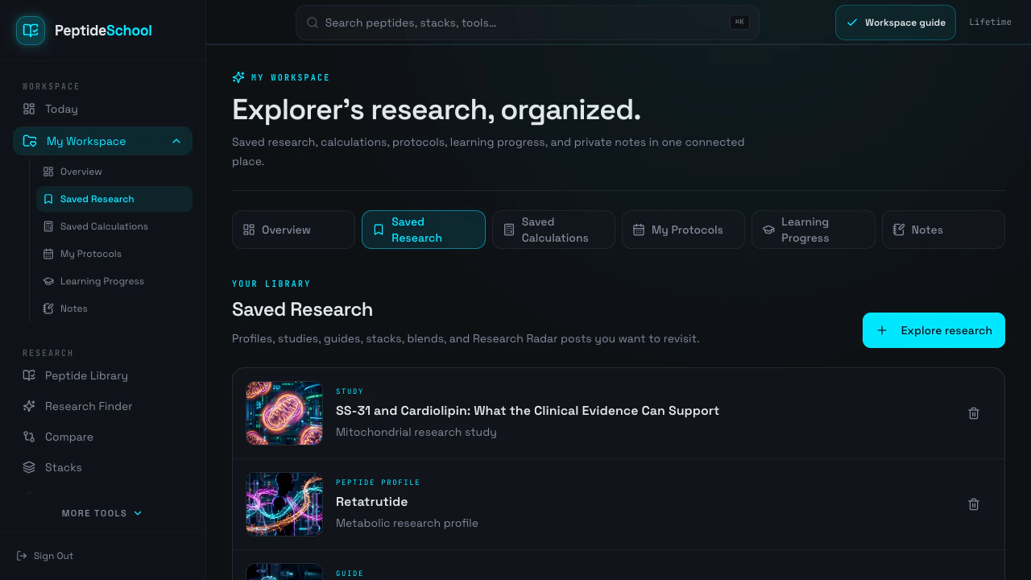Switch to the My Protocols tab
Image resolution: width=1031 pixels, height=580 pixels.
pos(683,230)
